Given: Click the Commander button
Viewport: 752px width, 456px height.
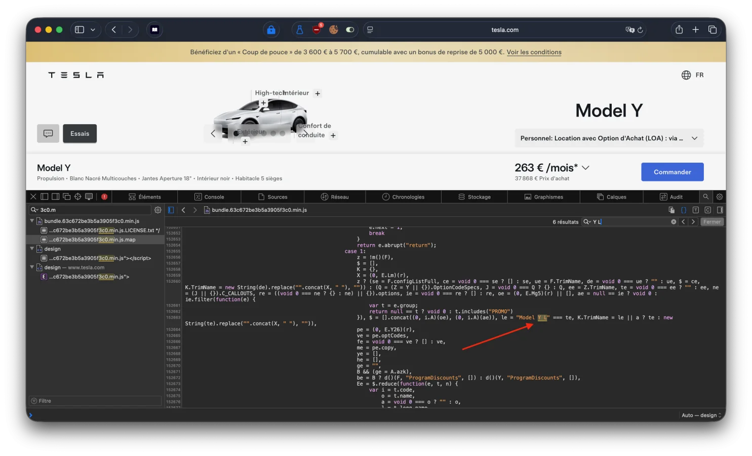Looking at the screenshot, I should (x=672, y=172).
